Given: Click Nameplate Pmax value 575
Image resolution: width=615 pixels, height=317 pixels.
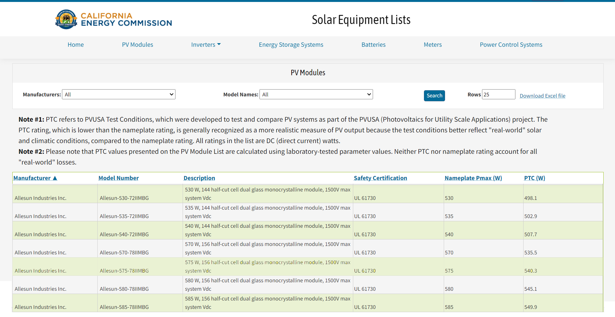Looking at the screenshot, I should click(449, 271).
